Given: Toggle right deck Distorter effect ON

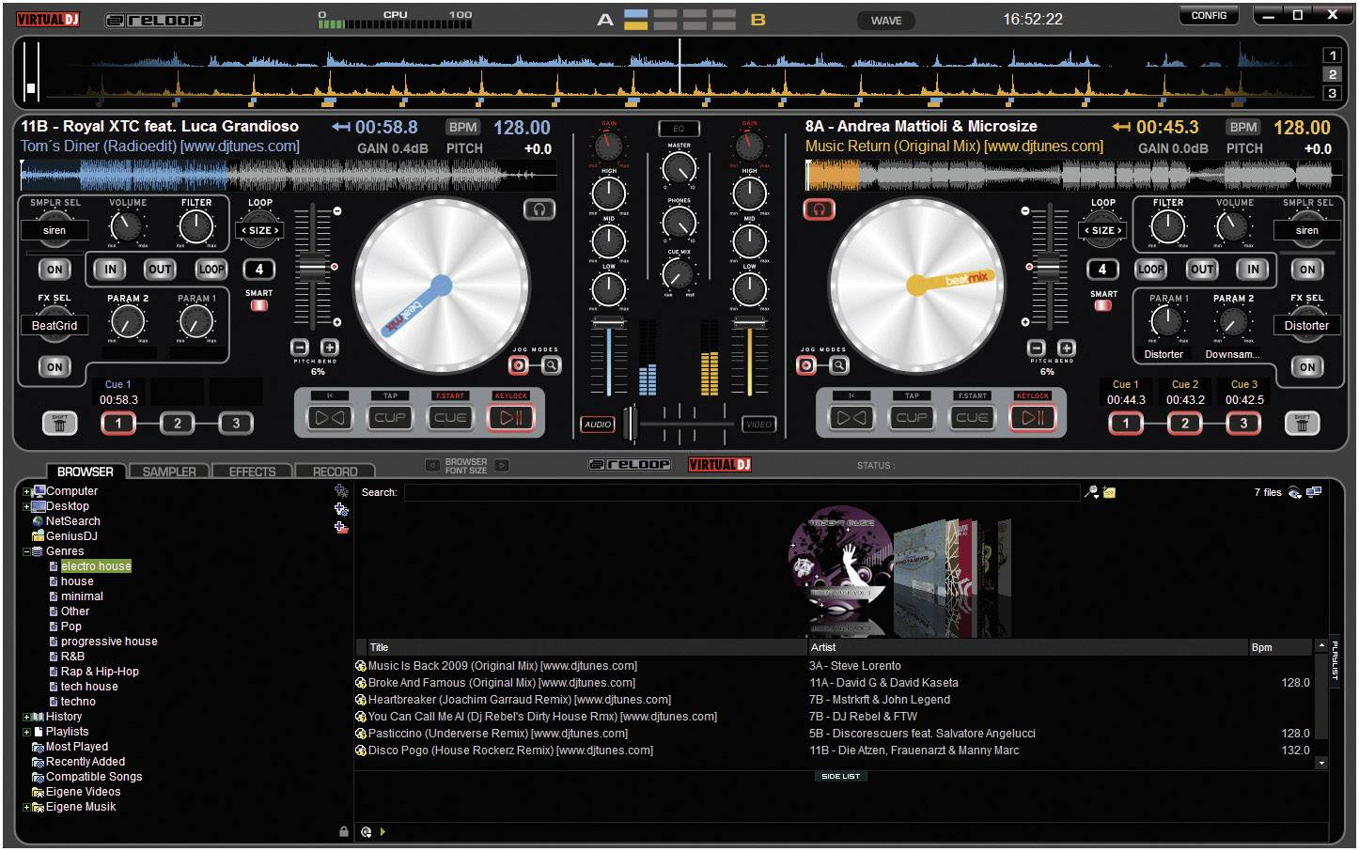Looking at the screenshot, I should point(1307,367).
